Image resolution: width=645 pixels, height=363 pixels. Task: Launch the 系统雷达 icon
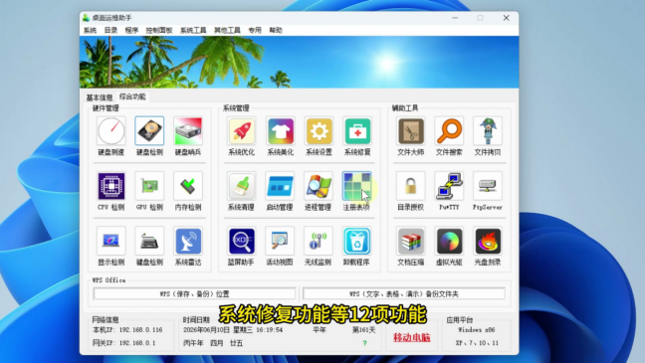click(188, 241)
